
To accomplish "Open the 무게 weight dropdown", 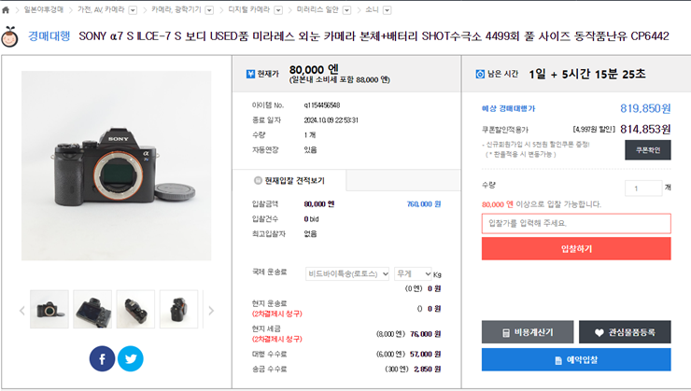I will (x=414, y=273).
